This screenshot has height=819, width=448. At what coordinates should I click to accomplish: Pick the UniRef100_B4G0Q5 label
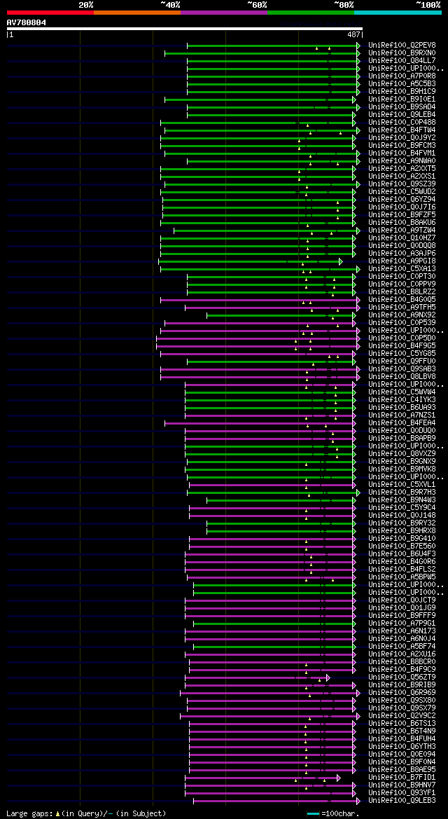point(402,299)
